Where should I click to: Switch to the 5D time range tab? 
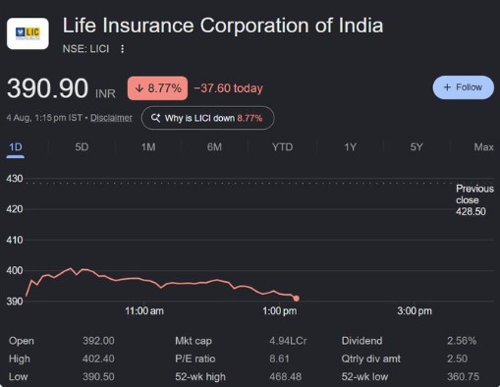click(82, 147)
